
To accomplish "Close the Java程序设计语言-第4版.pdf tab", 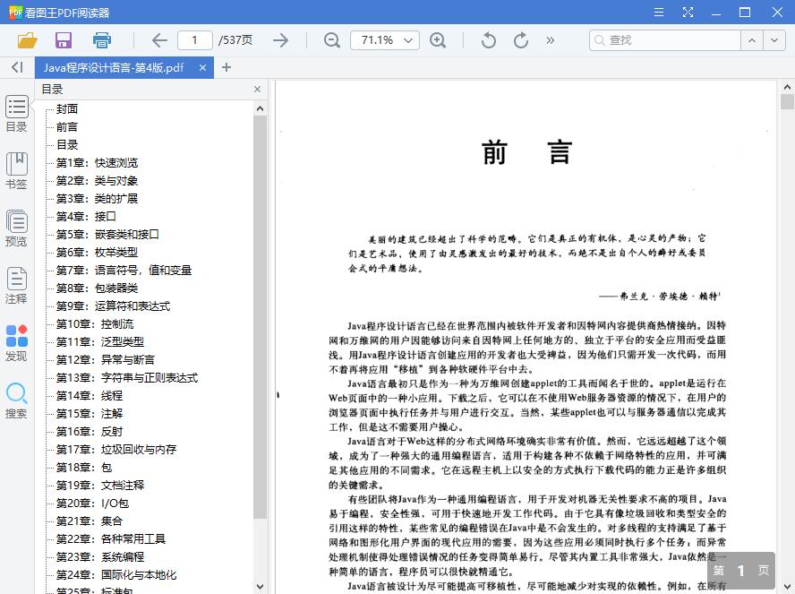I will (x=203, y=67).
